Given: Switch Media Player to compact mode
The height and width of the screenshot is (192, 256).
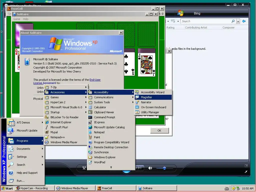Looking at the screenshot, I should 246,171.
